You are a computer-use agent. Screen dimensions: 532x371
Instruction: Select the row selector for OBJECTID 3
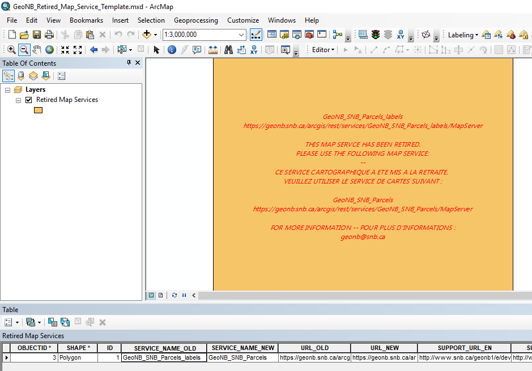(x=6, y=357)
